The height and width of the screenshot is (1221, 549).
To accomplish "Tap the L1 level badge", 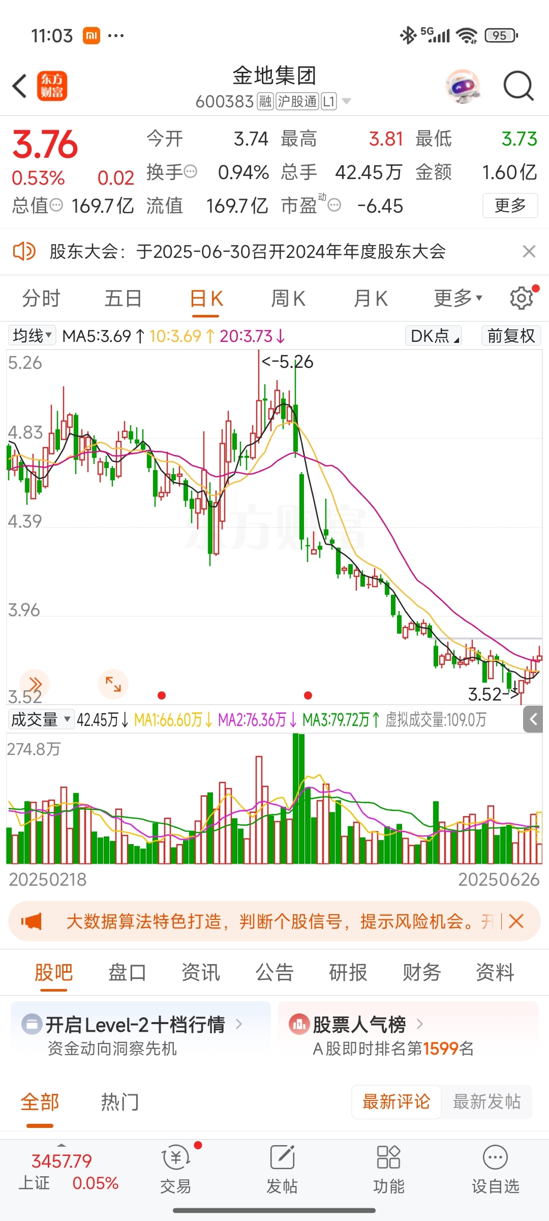I will (329, 101).
